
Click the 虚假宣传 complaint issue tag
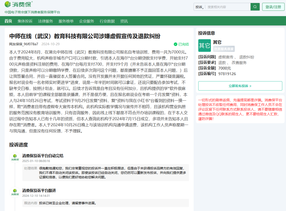226,57
